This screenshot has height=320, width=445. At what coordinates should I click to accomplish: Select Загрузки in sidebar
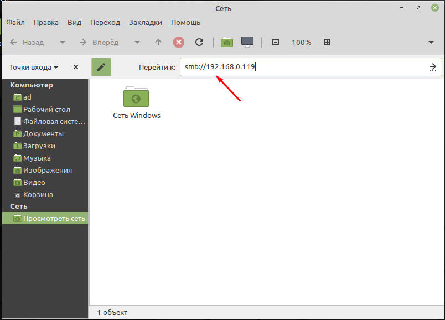point(45,146)
